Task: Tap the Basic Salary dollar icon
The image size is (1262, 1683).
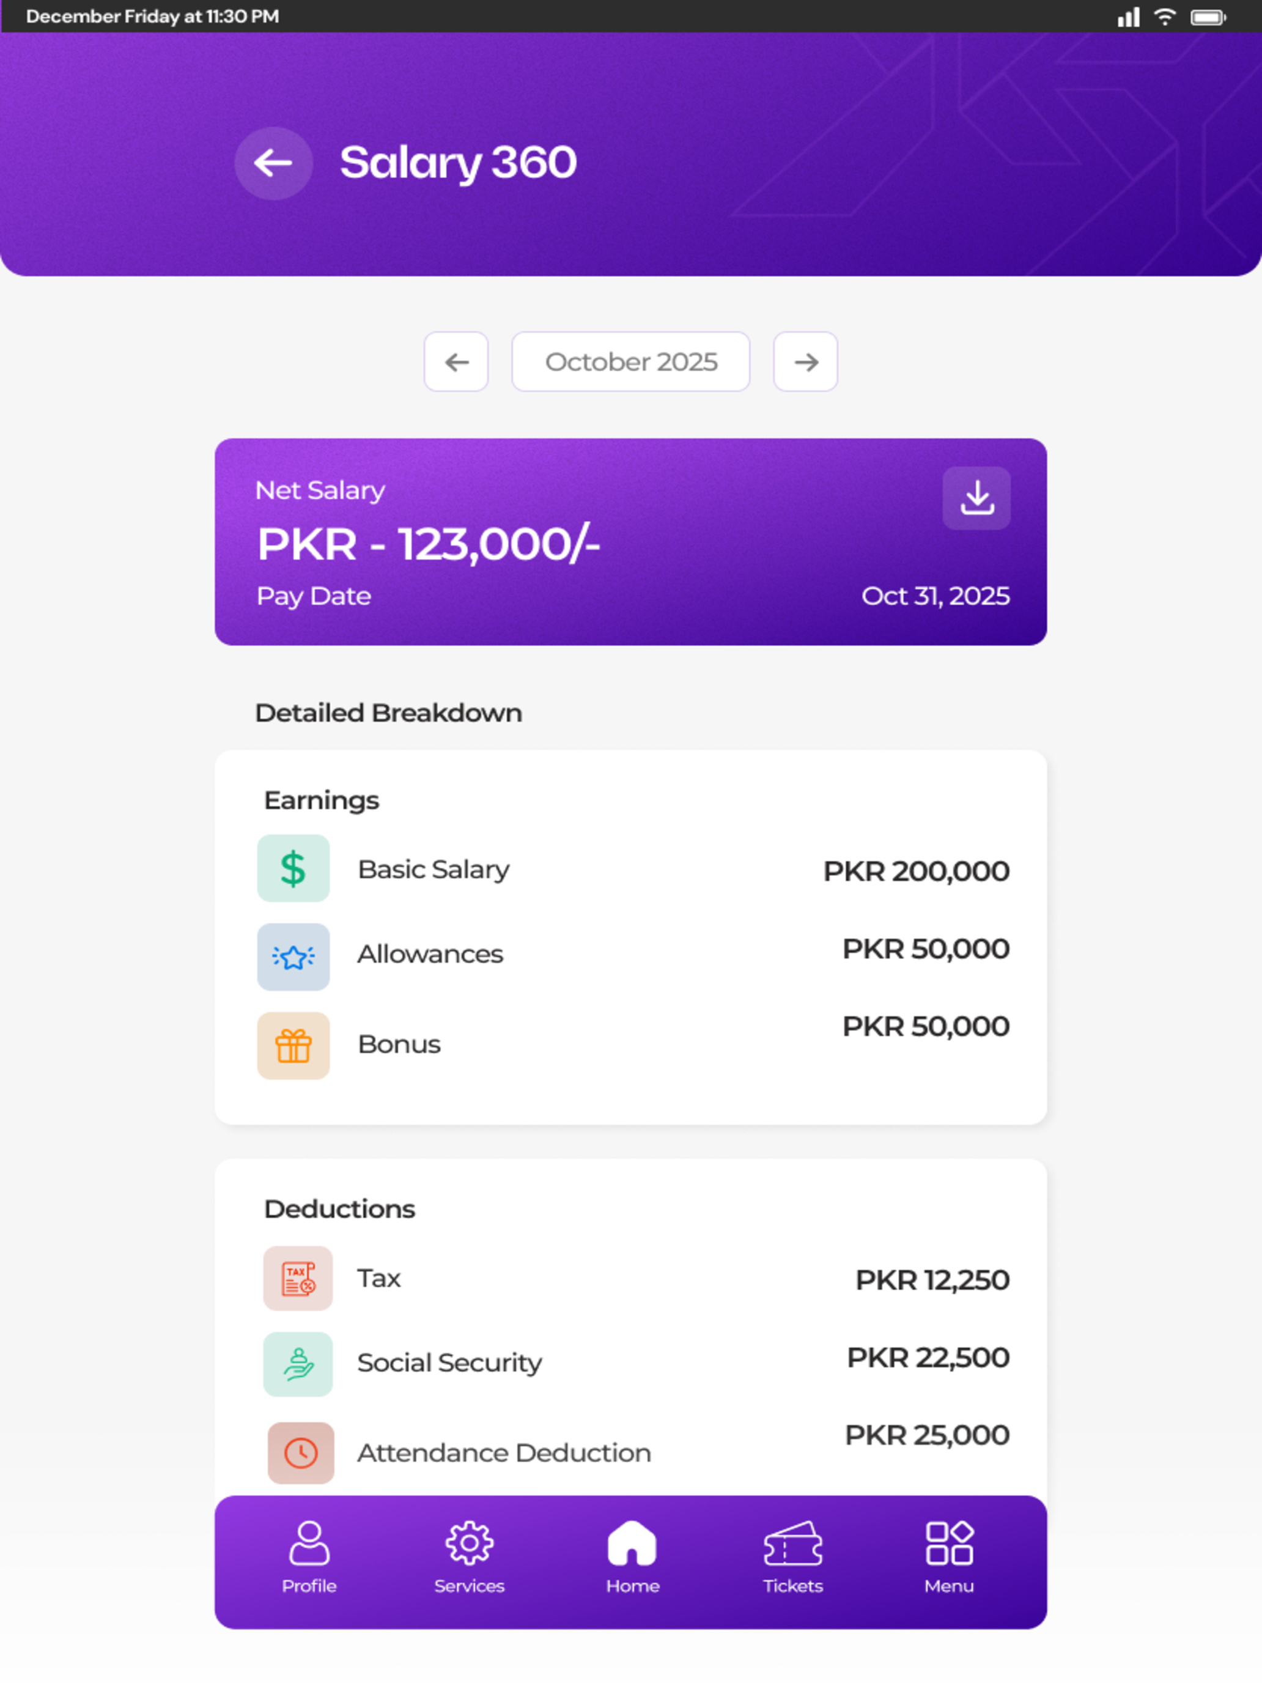Action: point(293,868)
